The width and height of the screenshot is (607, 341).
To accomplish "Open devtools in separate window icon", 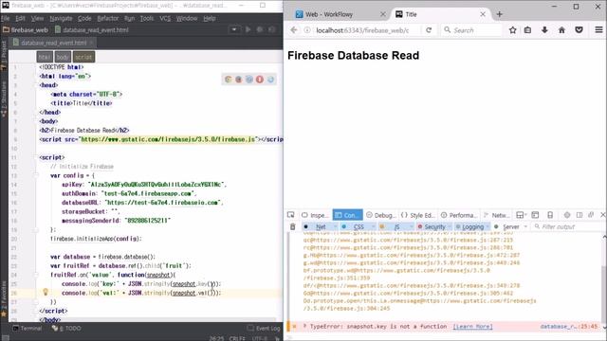I will [x=591, y=215].
